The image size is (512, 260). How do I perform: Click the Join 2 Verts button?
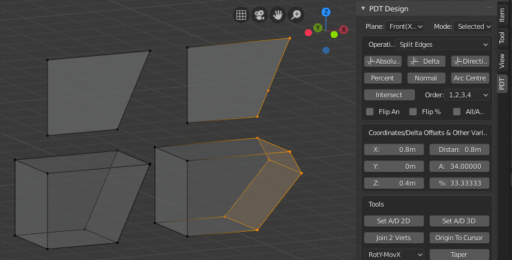coord(394,238)
